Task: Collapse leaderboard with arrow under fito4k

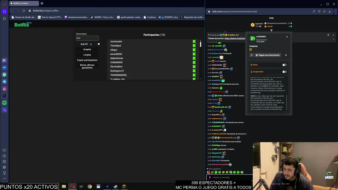Action: (271, 30)
